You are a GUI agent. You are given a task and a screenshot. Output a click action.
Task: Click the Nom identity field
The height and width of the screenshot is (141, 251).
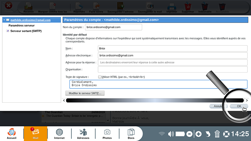[x=173, y=48]
